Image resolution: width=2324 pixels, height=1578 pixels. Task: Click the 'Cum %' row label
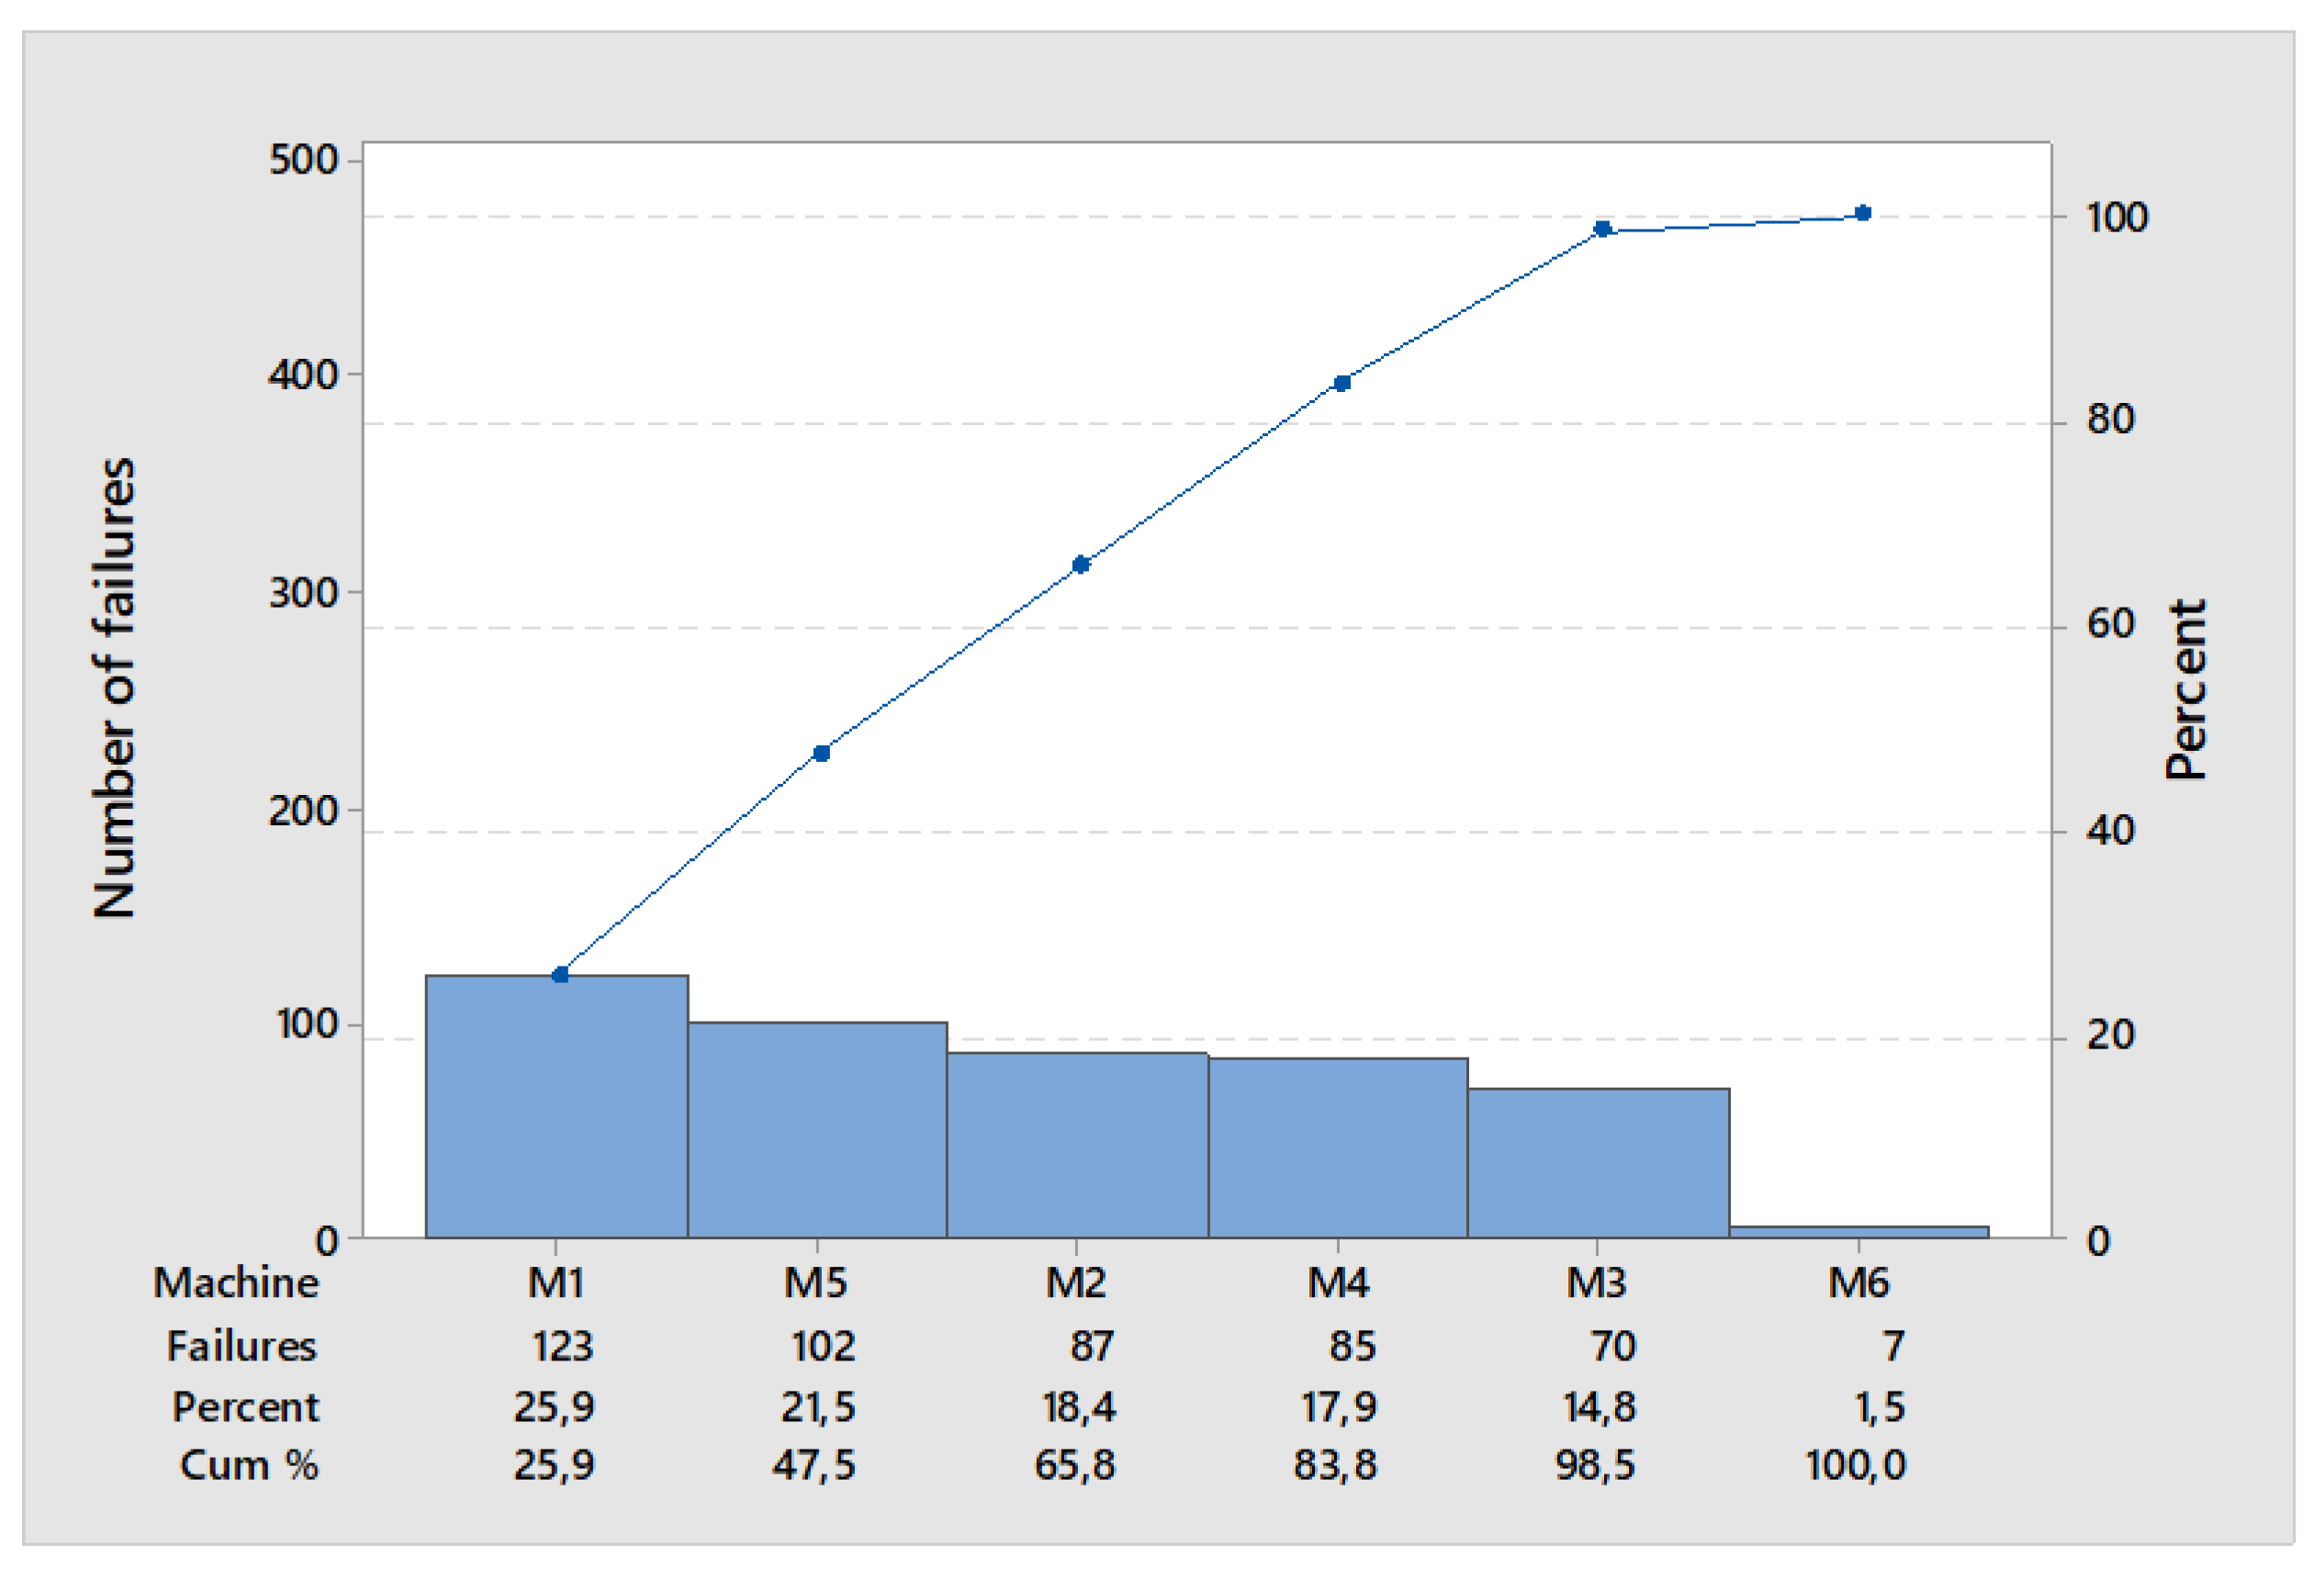pyautogui.click(x=248, y=1465)
